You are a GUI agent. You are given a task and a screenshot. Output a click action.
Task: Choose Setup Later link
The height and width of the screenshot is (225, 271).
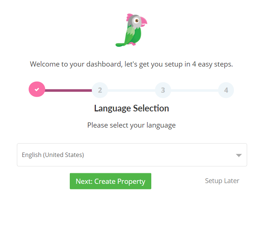(x=222, y=181)
